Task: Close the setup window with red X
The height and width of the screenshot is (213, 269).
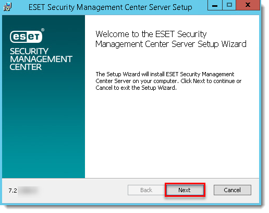Action: (x=248, y=5)
